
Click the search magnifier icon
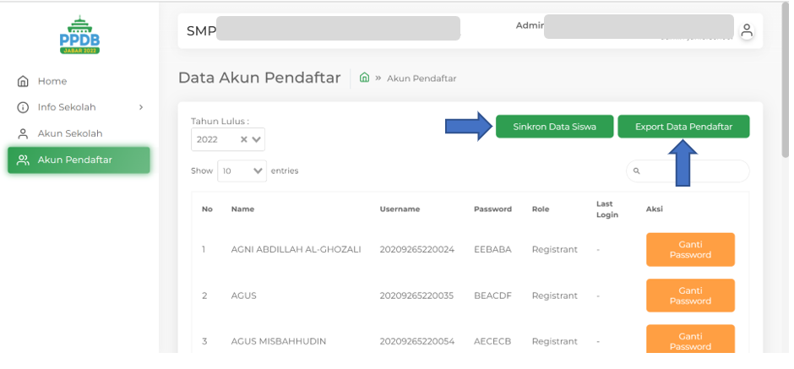point(636,171)
